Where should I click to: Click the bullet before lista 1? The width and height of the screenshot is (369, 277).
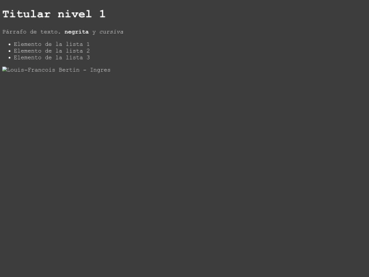pos(10,44)
